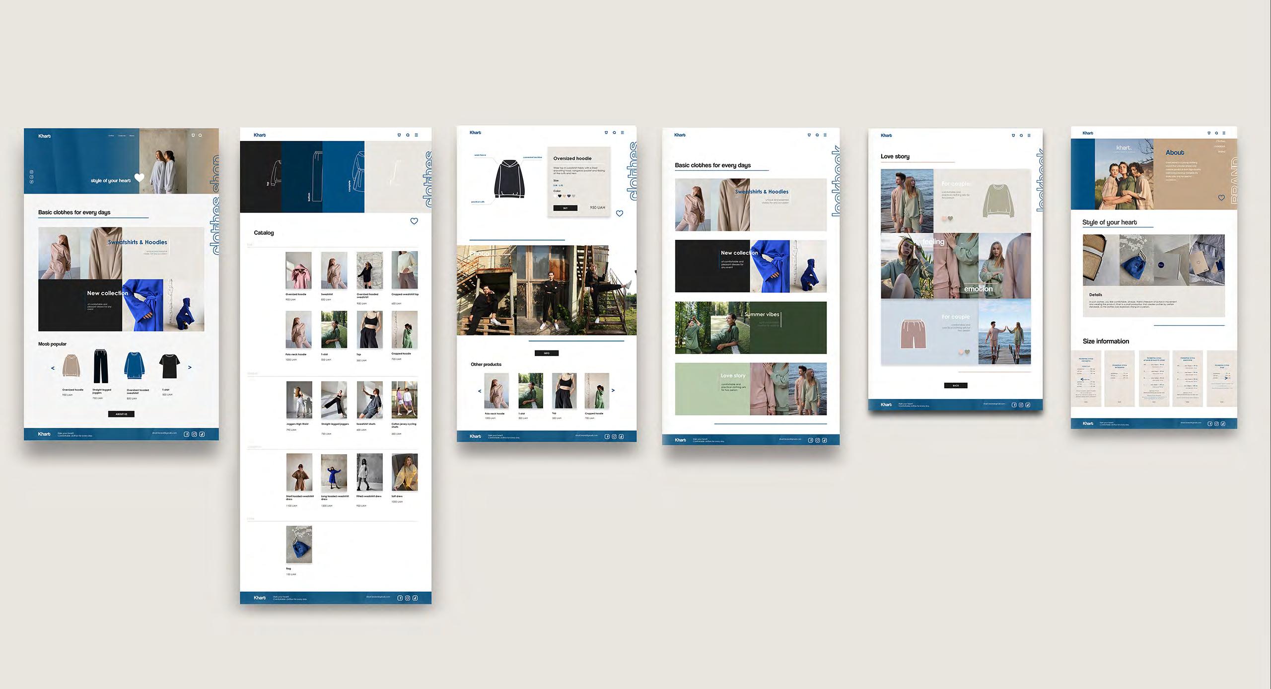The width and height of the screenshot is (1271, 689).
Task: Select the Clothes item in the About page menu
Action: 1220,141
